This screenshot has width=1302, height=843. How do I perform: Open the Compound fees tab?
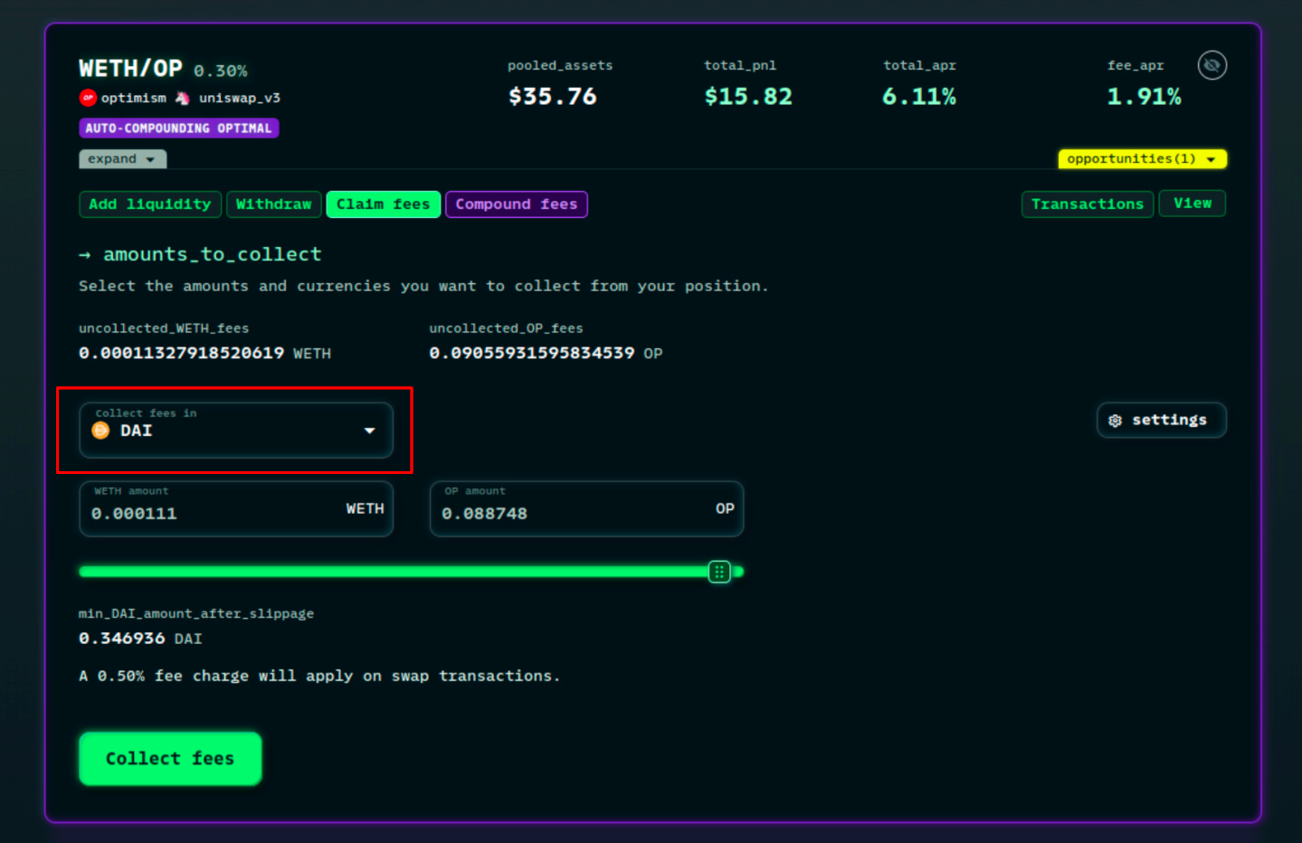(516, 204)
